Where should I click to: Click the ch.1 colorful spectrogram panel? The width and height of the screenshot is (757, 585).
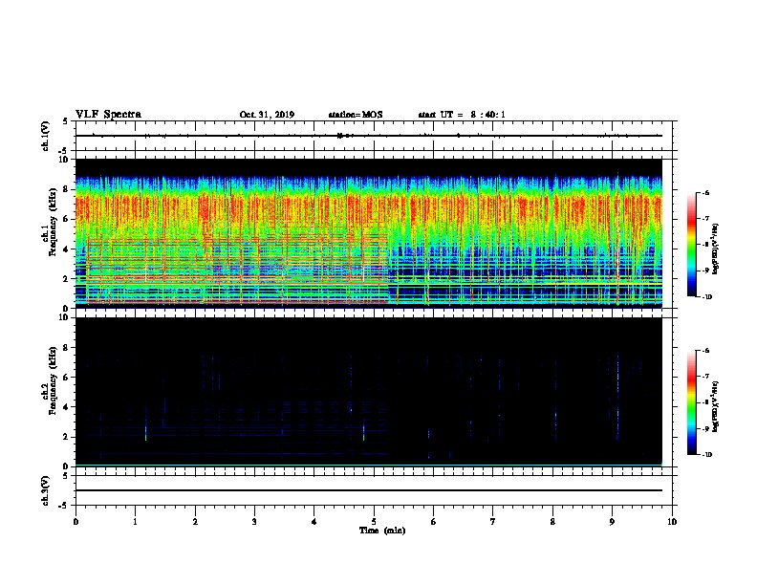[369, 233]
